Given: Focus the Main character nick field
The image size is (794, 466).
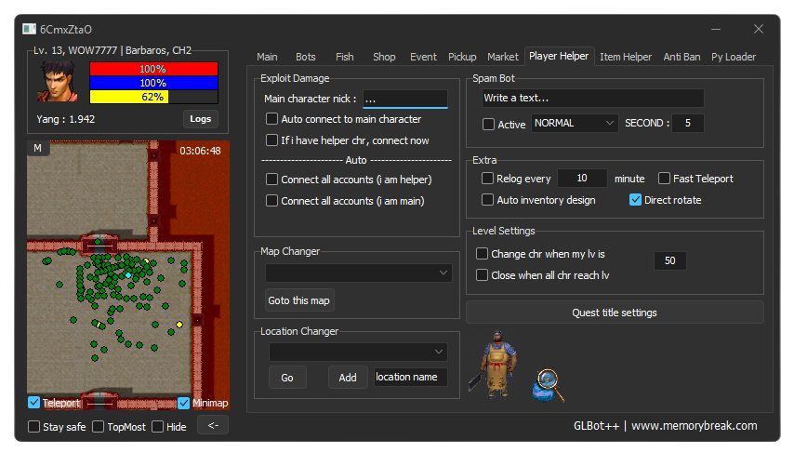Looking at the screenshot, I should click(x=405, y=99).
